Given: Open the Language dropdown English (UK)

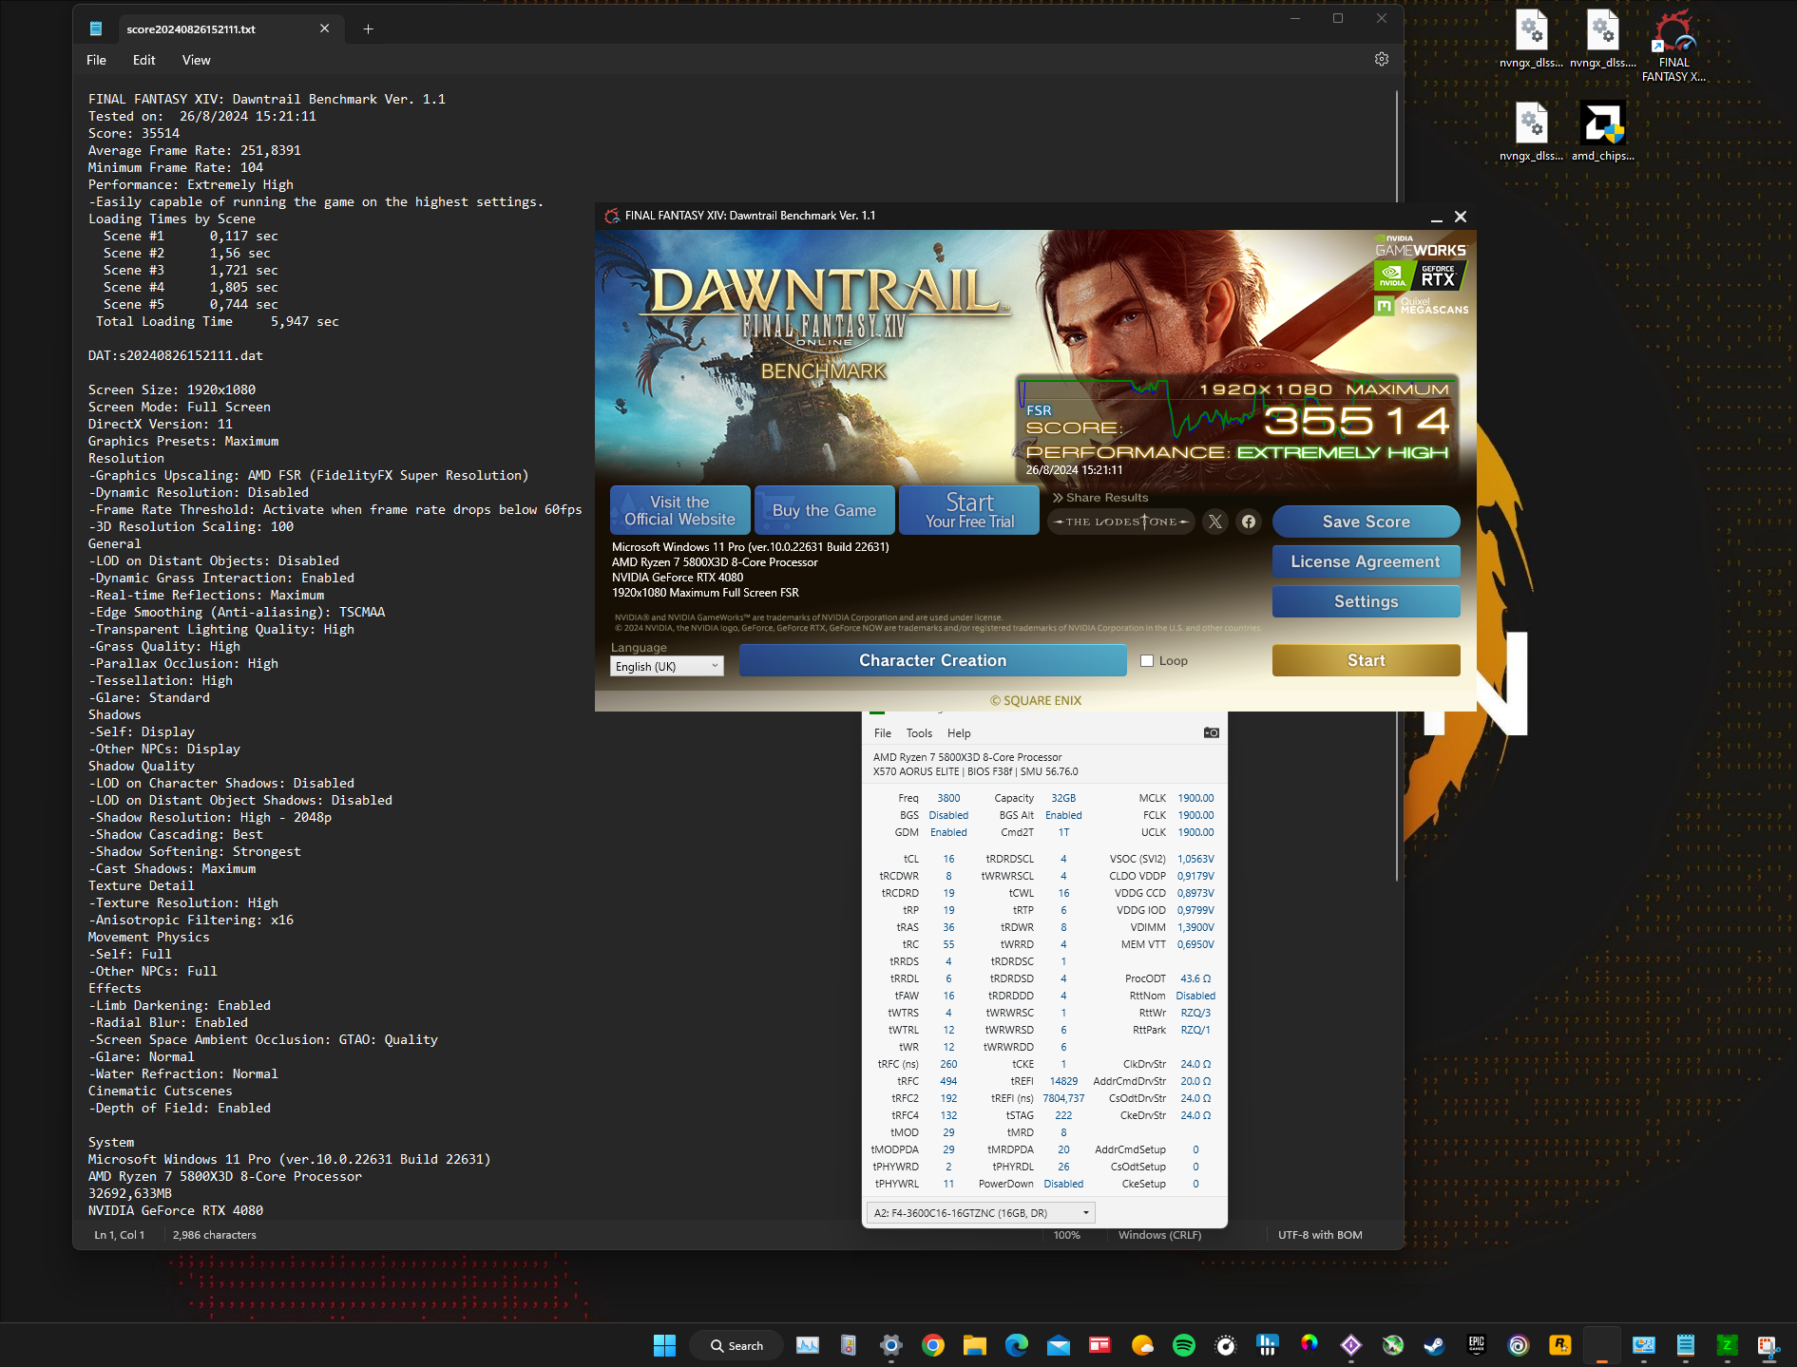Looking at the screenshot, I should click(x=666, y=666).
